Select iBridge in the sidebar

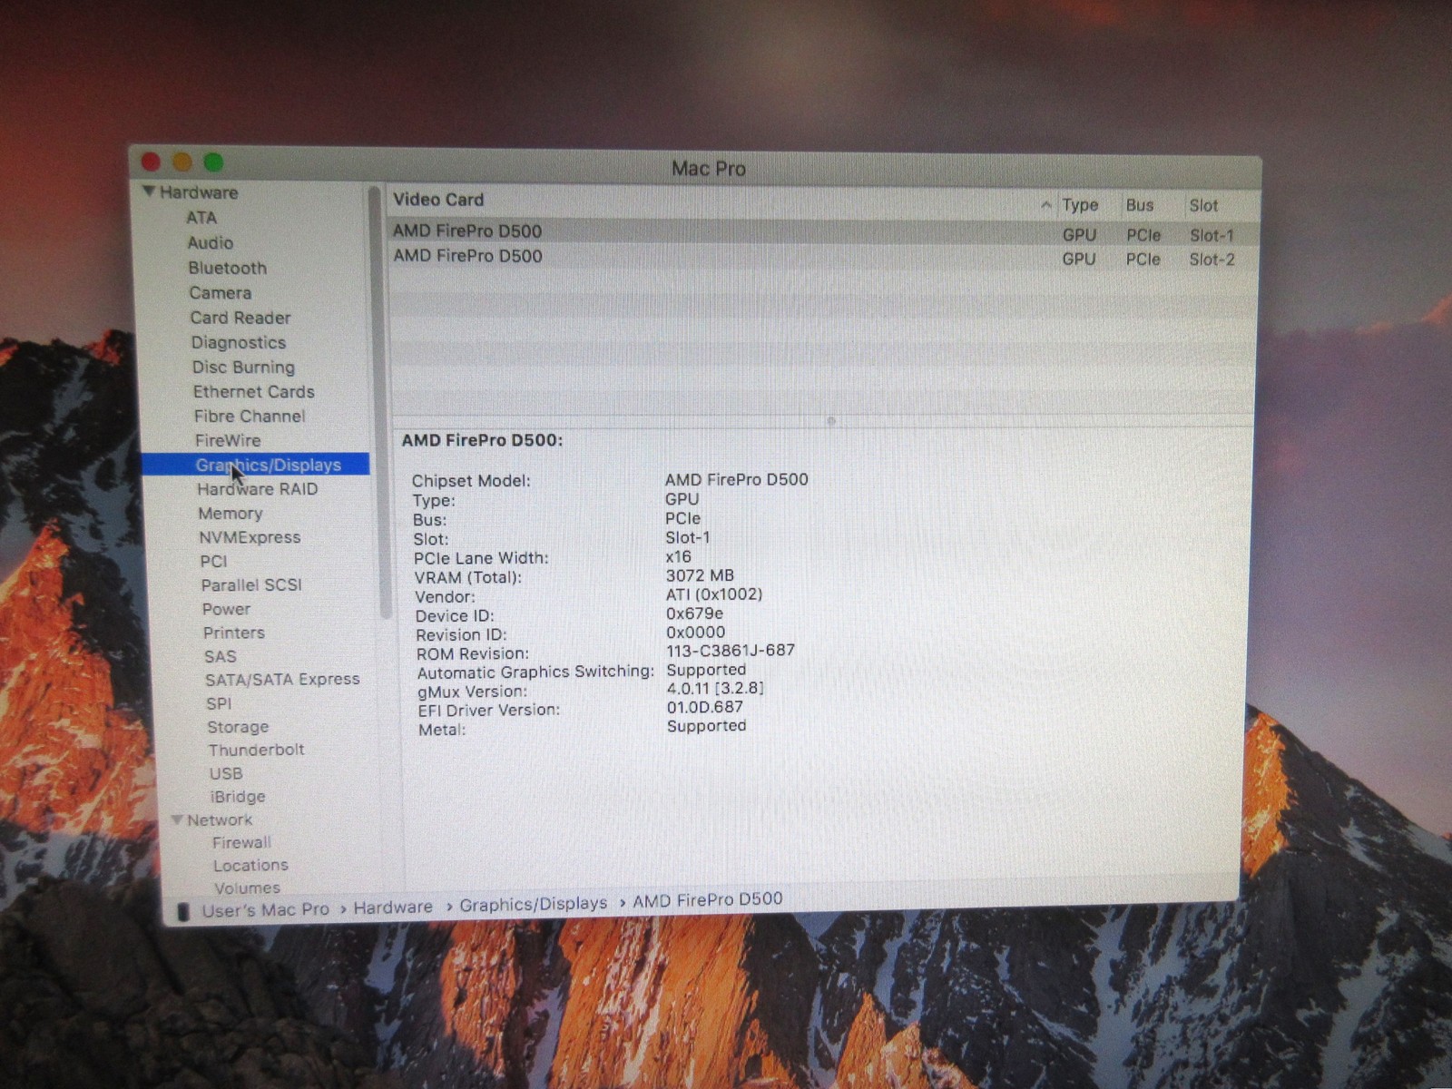pos(238,796)
